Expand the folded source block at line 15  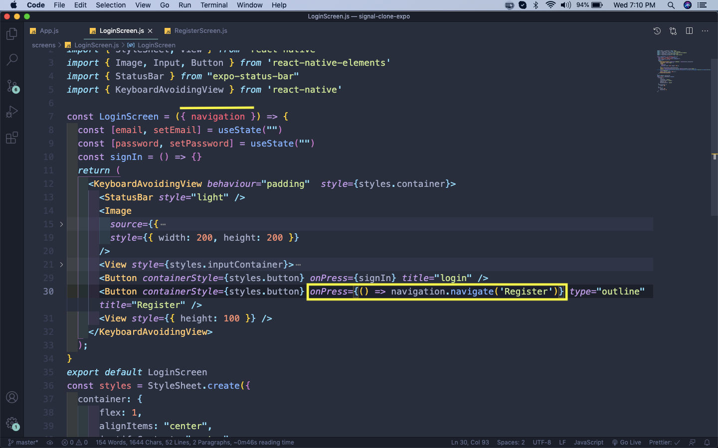61,224
